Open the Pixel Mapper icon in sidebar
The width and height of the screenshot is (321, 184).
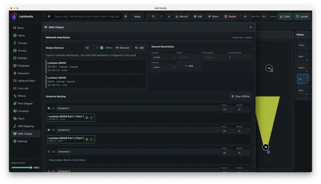pos(15,103)
